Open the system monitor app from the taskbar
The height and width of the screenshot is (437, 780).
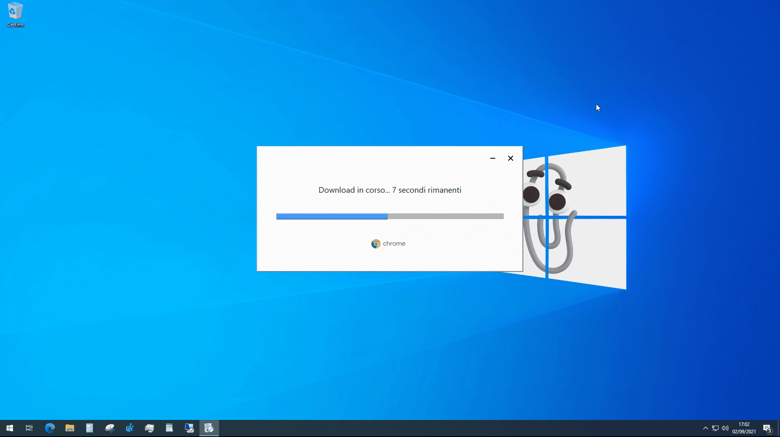click(149, 428)
